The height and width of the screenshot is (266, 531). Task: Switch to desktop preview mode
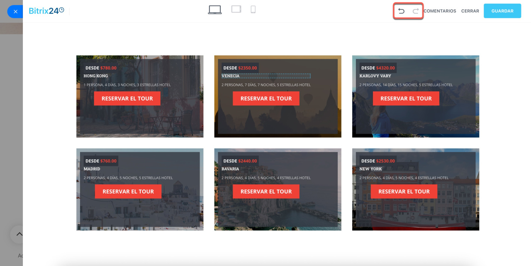(214, 10)
